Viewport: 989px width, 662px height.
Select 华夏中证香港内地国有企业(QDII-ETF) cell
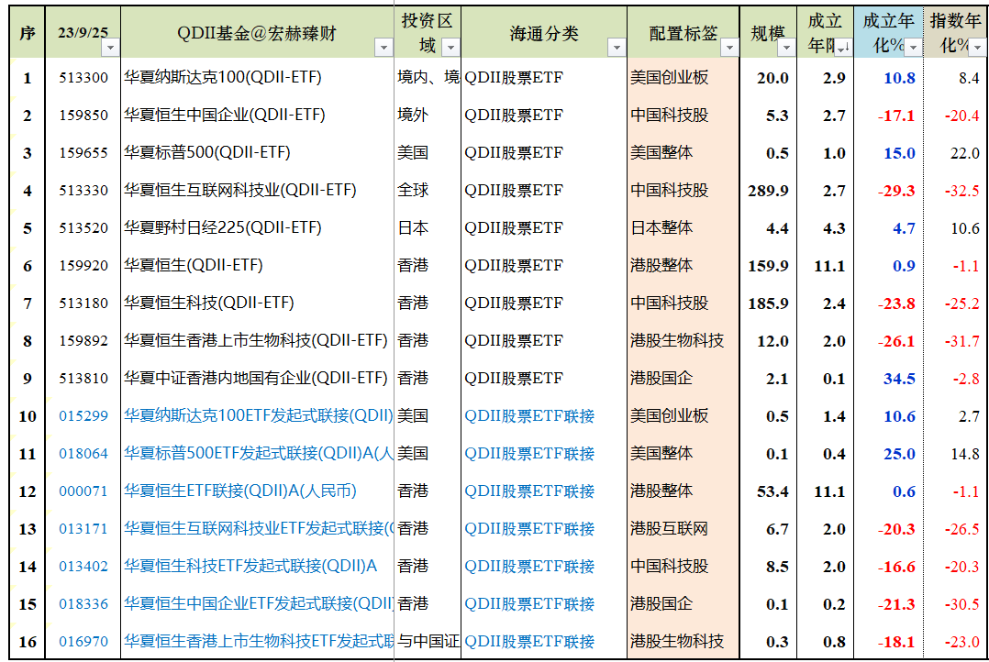click(255, 379)
